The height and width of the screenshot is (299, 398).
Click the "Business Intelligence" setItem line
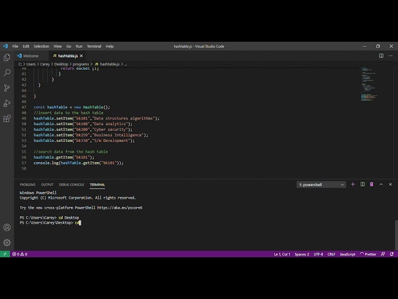91,135
